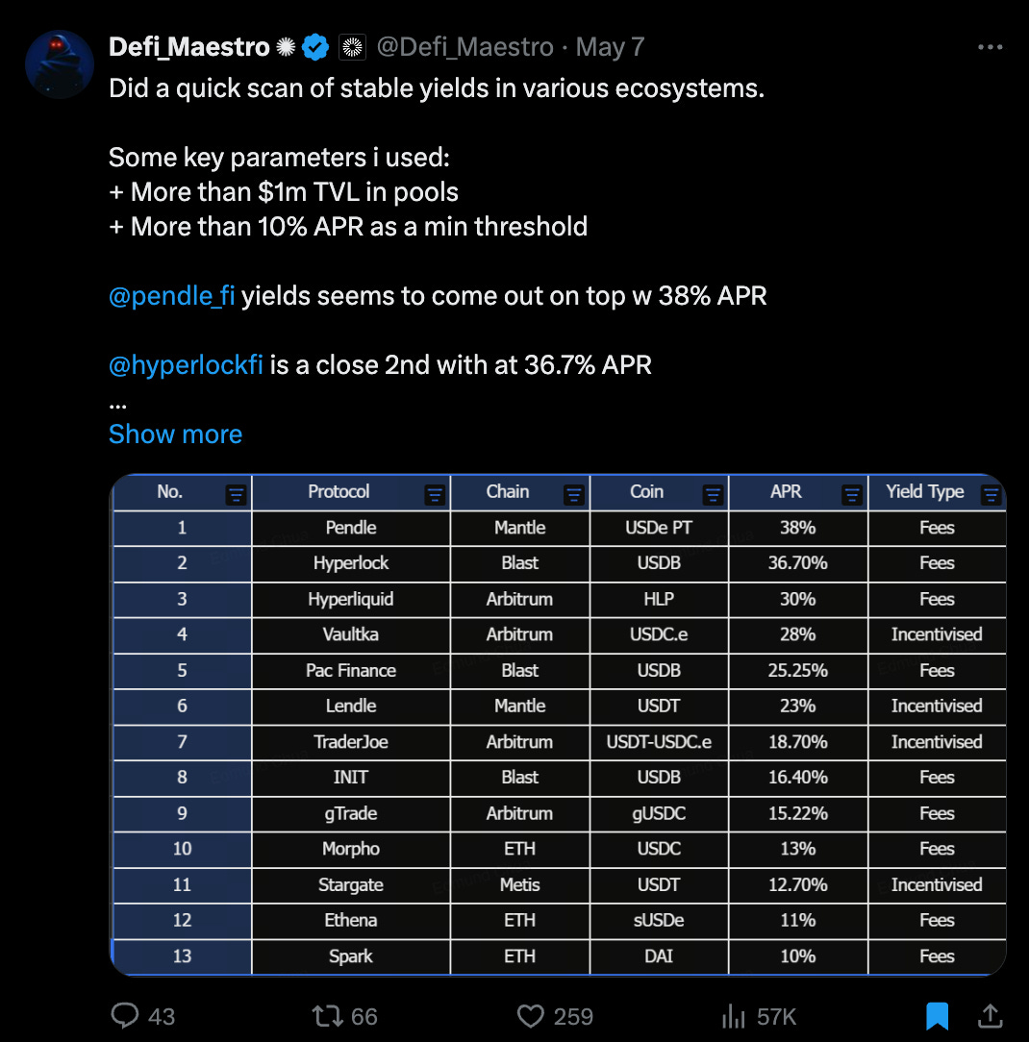Open the Yield Type filter dropdown
This screenshot has height=1042, width=1029.
pyautogui.click(x=991, y=494)
